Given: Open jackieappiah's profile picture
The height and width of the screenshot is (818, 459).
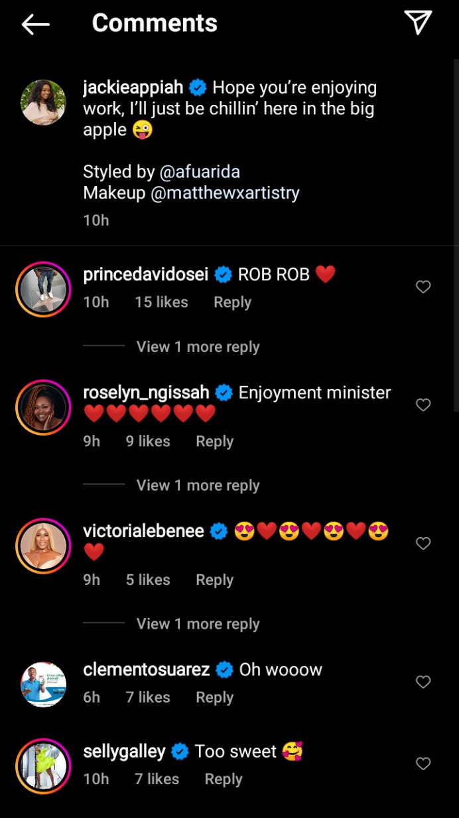Looking at the screenshot, I should 44,102.
